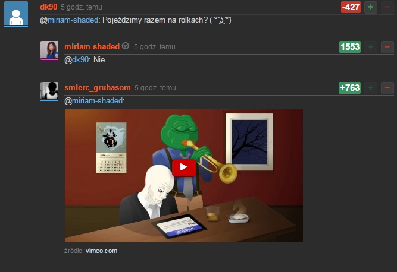Viewport: 397px width, 272px height.
Task: Open miriam-shaded's avatar photo
Action: (x=49, y=50)
